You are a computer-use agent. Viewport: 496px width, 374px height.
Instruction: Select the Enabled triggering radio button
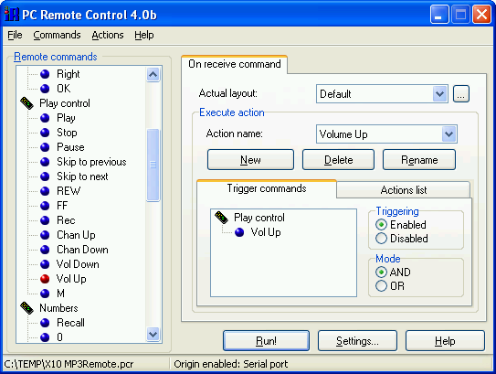click(381, 225)
